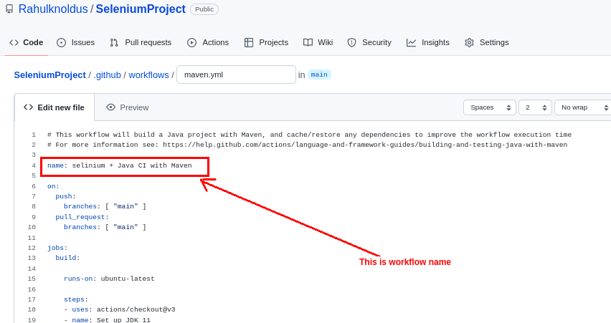Switch to the Preview tab
The image size is (611, 323).
click(128, 107)
